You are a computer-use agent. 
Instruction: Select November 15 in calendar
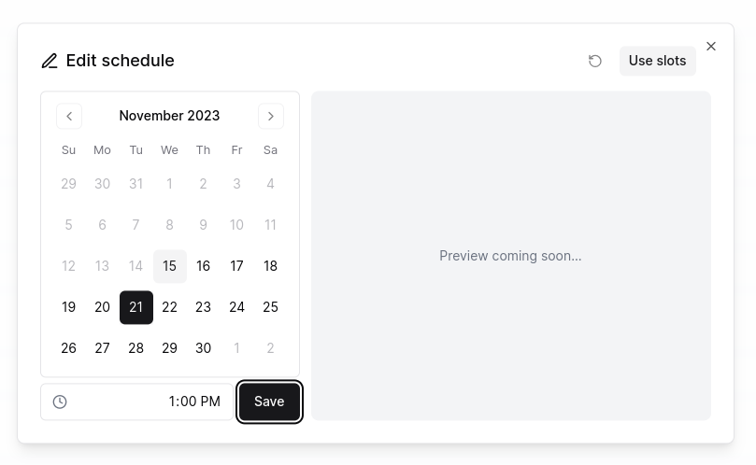[x=170, y=266]
